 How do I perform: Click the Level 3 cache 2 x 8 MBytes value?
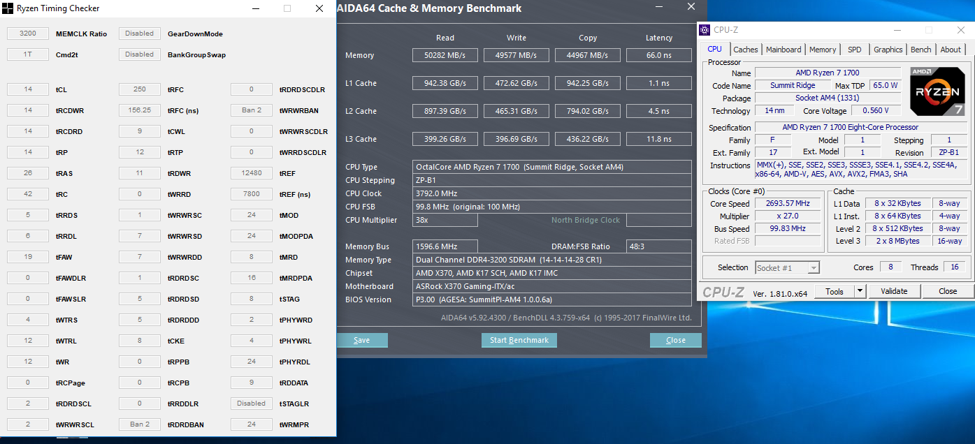click(x=897, y=241)
